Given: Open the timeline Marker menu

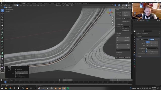Looking at the screenshot, I should [x=20, y=80].
